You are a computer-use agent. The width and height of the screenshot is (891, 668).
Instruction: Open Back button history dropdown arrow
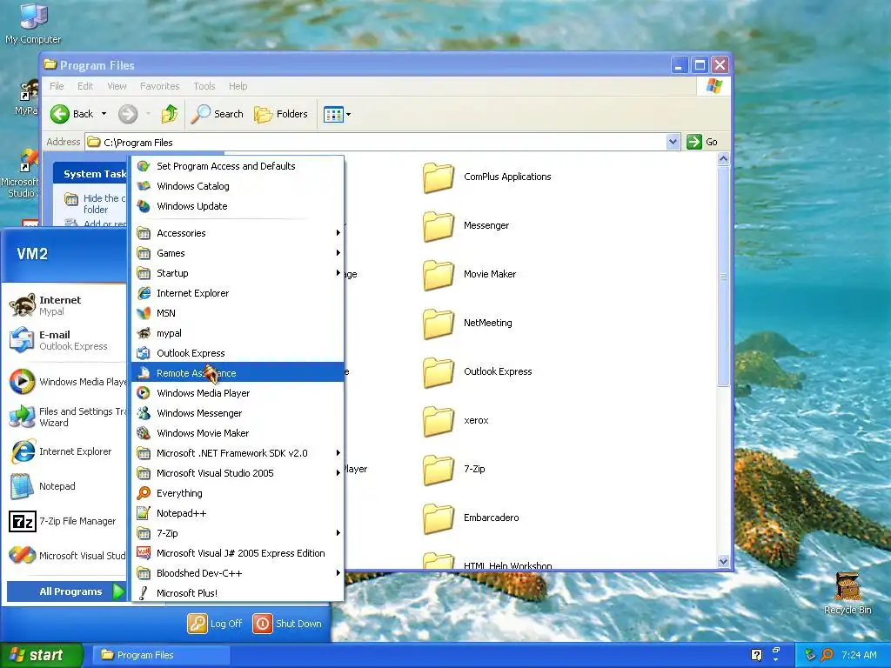click(x=104, y=114)
